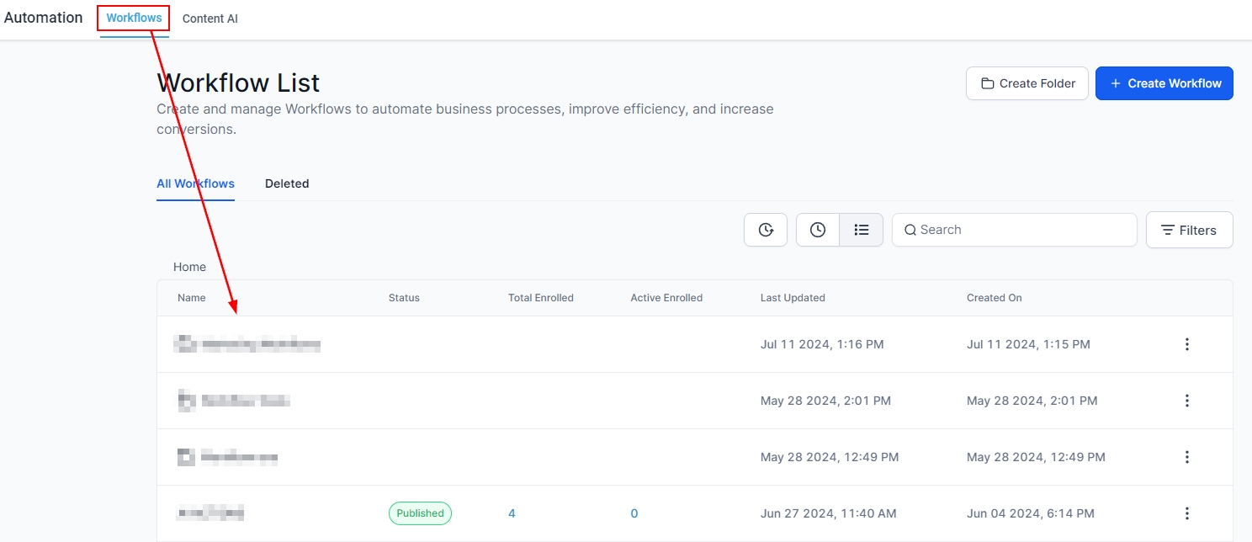Click the Create Workflow button
Image resolution: width=1252 pixels, height=542 pixels.
pyautogui.click(x=1164, y=83)
